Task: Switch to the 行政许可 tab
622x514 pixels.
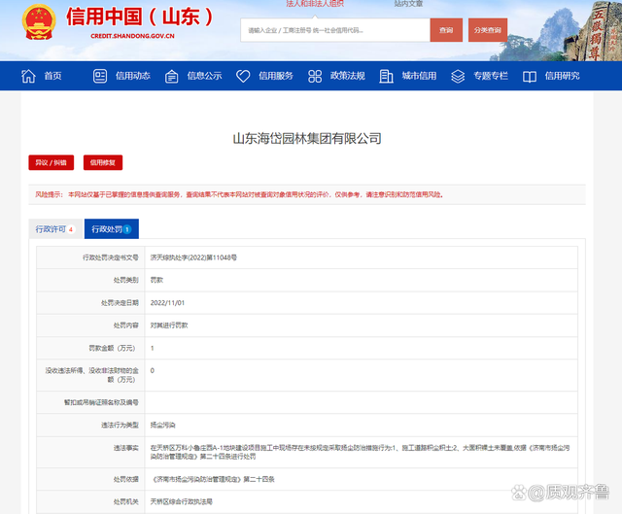Action: [55, 229]
